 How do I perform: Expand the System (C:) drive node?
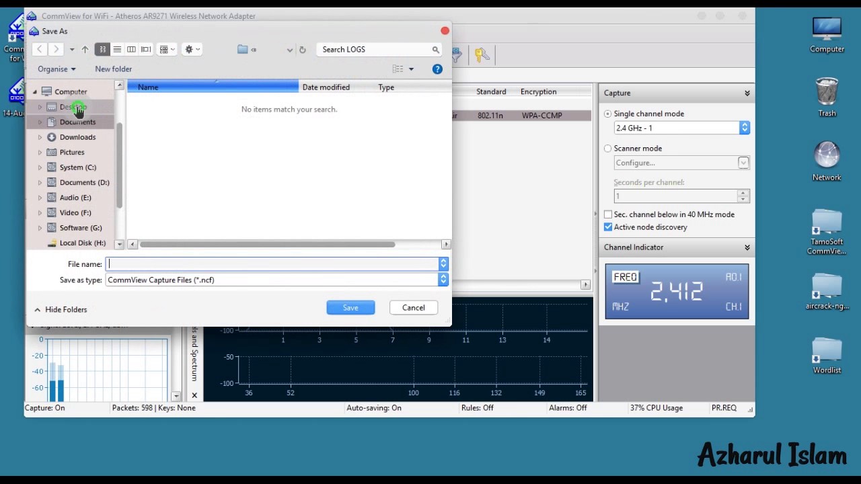tap(40, 167)
